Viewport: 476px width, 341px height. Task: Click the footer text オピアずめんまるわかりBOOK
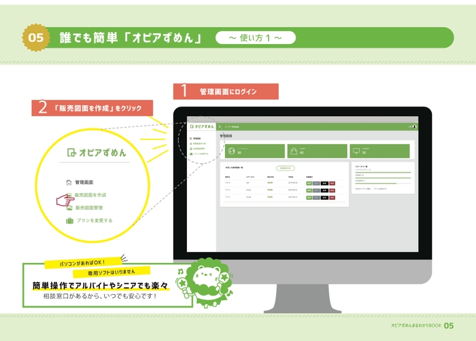(416, 325)
